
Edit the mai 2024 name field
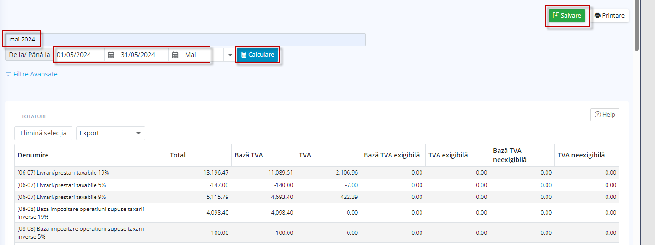pos(185,40)
